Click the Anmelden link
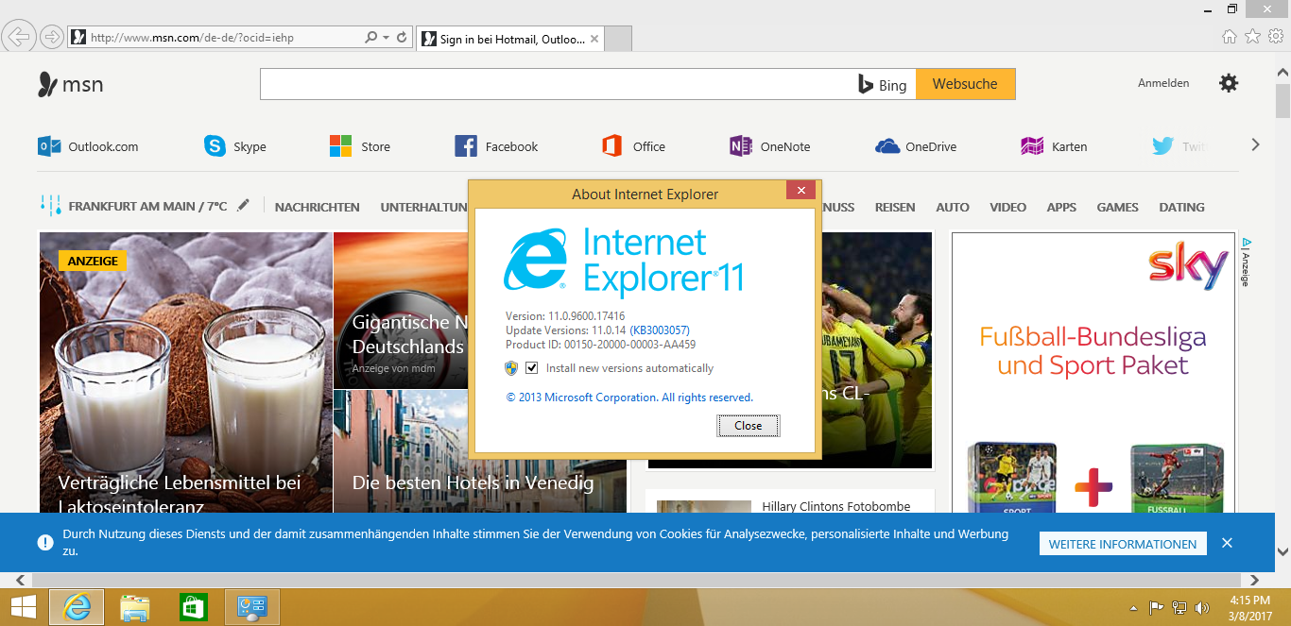The image size is (1291, 626). click(x=1163, y=83)
